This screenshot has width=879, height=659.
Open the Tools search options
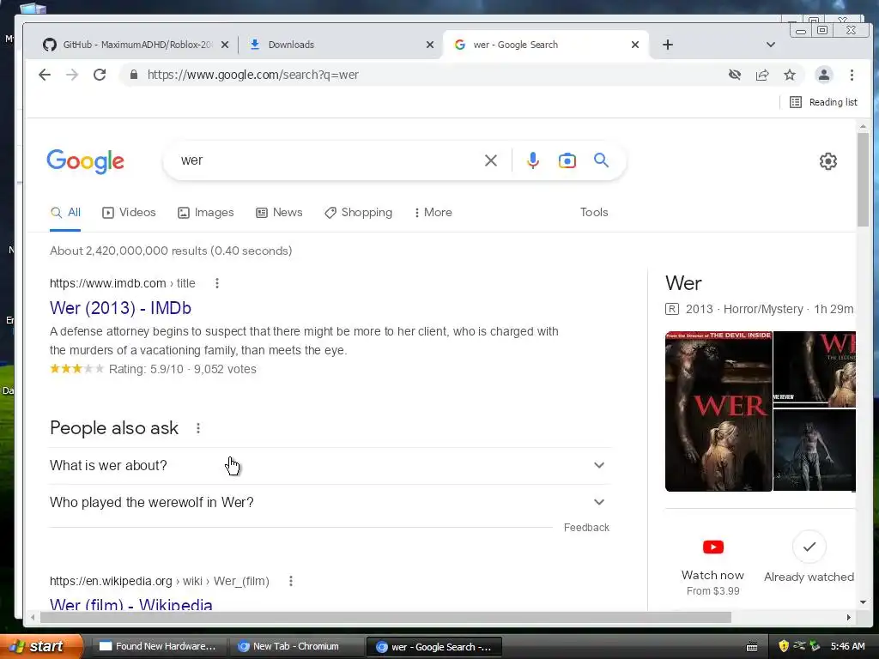click(x=594, y=213)
